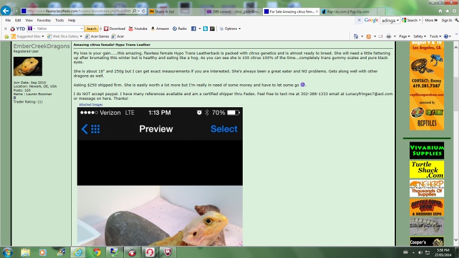Click the add-to-favorites star icon
Image resolution: width=459 pixels, height=258 pixels.
click(6, 37)
